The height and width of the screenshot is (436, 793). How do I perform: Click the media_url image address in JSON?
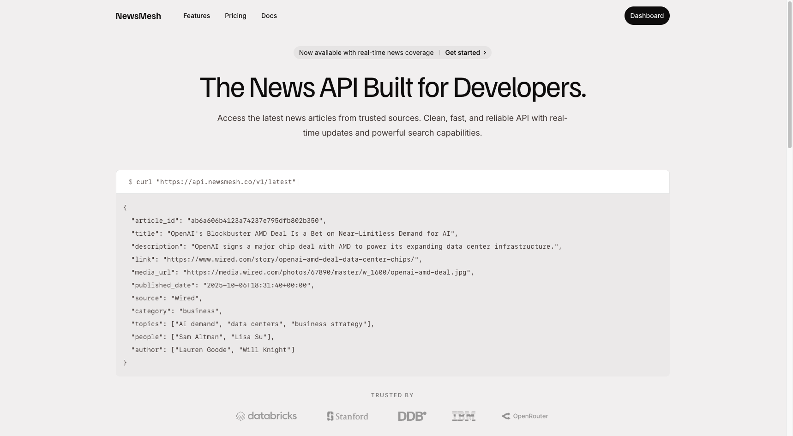tap(327, 272)
